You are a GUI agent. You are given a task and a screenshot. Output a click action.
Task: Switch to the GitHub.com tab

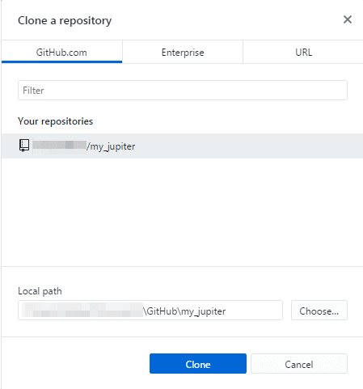[x=61, y=52]
